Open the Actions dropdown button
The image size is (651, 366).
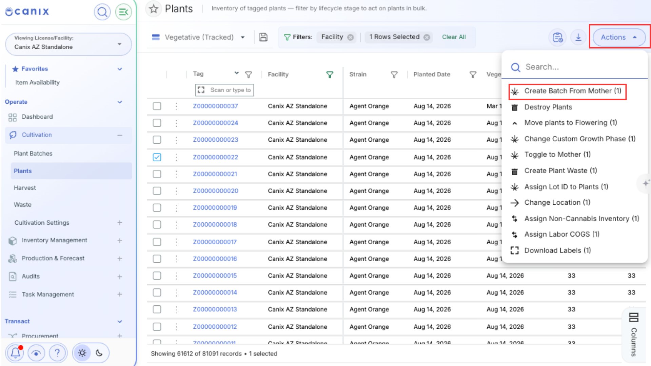tap(619, 37)
